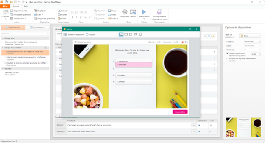Open the Aide ribbon tab
Image resolution: width=265 pixels, height=143 pixels.
tap(26, 6)
